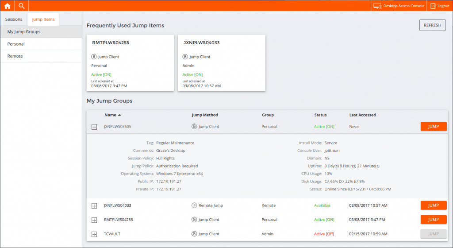
Task: Click the disabled TCVAULT Jump button
Action: (x=434, y=233)
